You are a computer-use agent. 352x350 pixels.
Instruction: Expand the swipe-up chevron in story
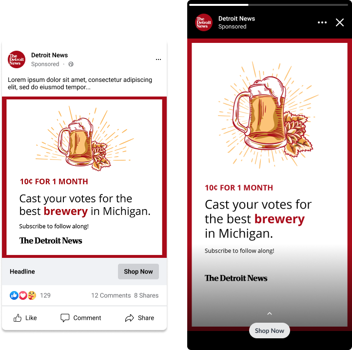click(x=270, y=313)
